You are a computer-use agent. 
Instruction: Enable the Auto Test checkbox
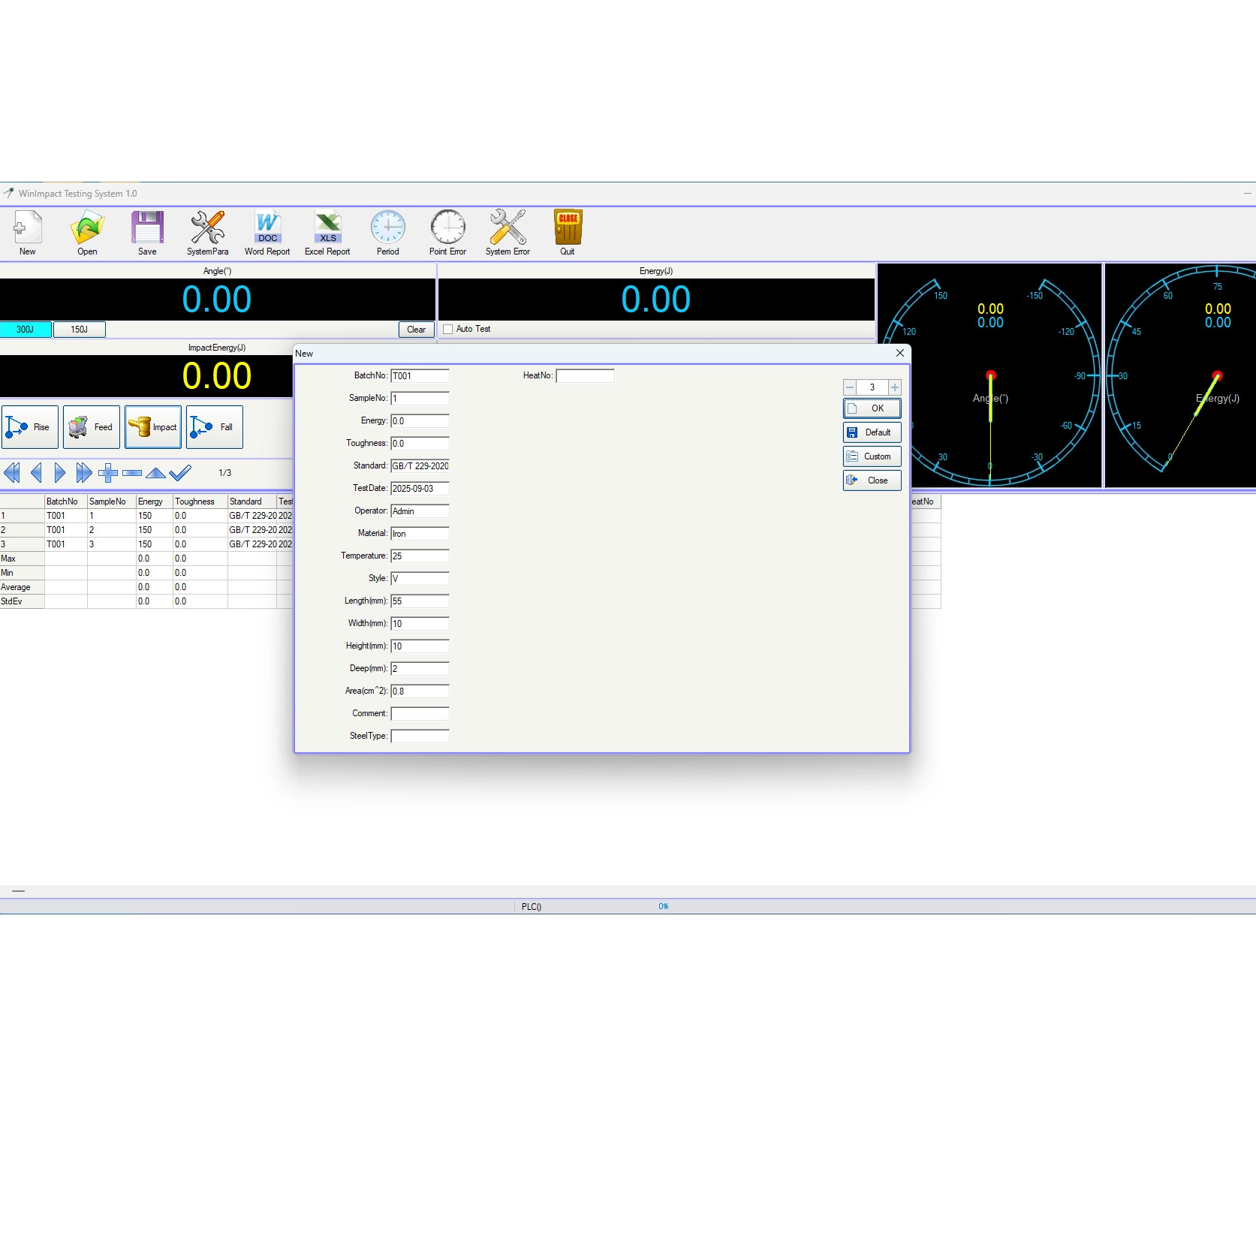click(x=448, y=329)
